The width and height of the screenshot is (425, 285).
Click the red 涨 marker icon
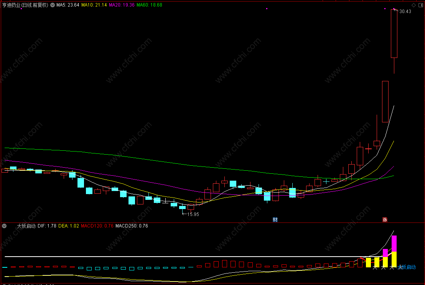385,220
